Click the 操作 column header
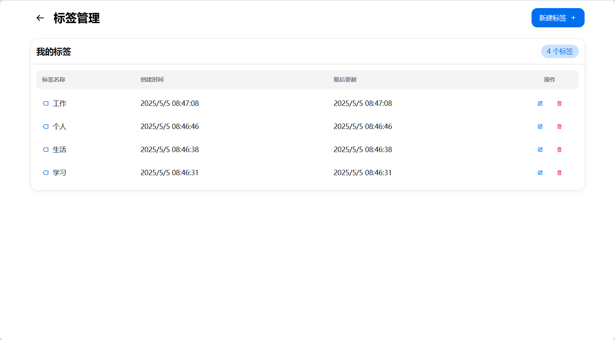 pyautogui.click(x=550, y=80)
